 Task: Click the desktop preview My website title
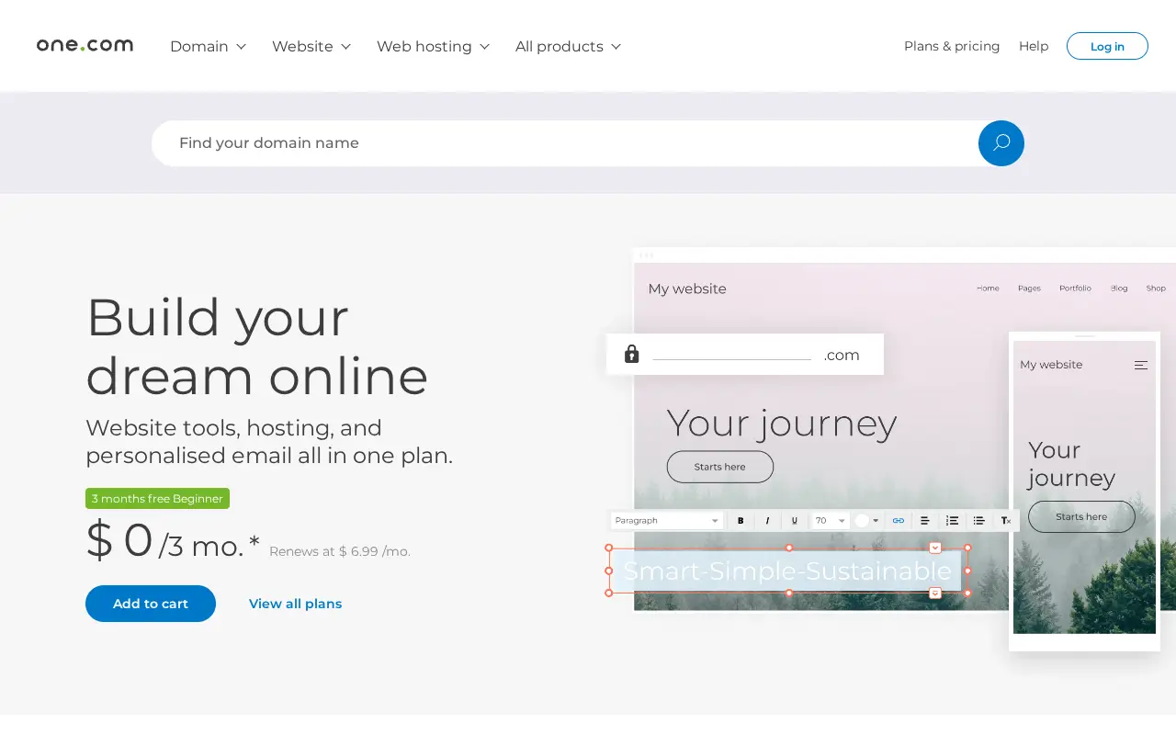click(687, 288)
